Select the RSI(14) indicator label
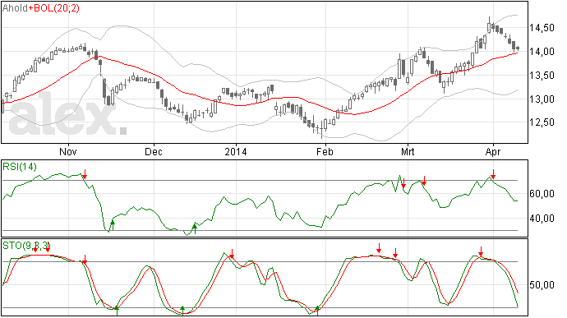 click(20, 167)
